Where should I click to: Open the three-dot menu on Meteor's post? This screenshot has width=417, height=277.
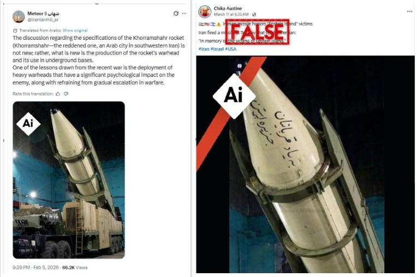click(184, 13)
